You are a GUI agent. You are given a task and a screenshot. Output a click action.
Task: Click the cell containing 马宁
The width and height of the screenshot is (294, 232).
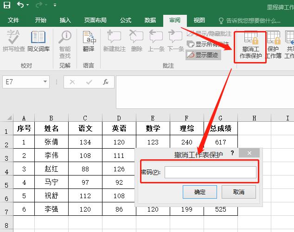coord(51,182)
